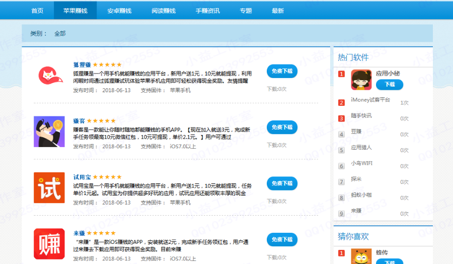
Task: Open the 来赚 red app icon
Action: tap(49, 244)
